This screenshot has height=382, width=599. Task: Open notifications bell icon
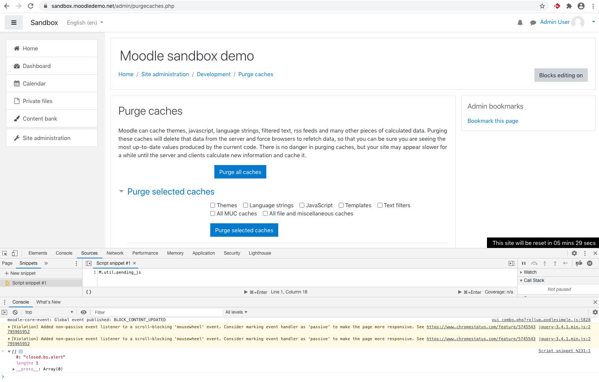[520, 23]
